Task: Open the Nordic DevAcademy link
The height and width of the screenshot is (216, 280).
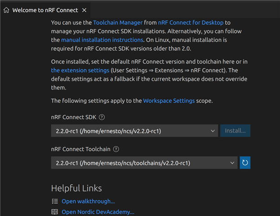Action: (98, 212)
